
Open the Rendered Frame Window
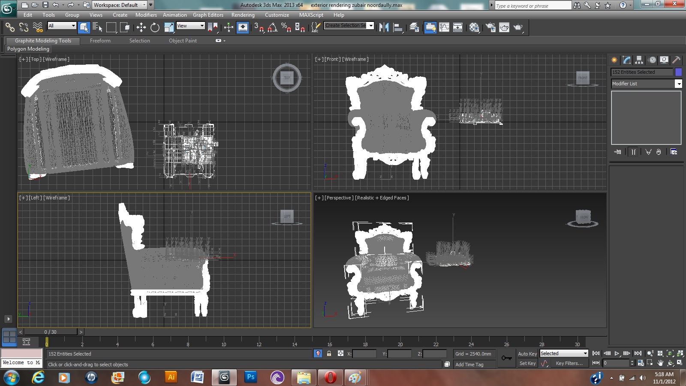[504, 27]
